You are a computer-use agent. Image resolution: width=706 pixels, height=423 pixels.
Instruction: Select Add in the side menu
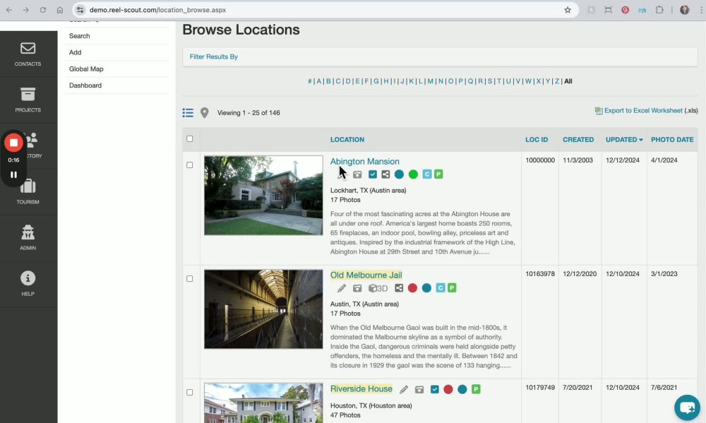coord(76,52)
